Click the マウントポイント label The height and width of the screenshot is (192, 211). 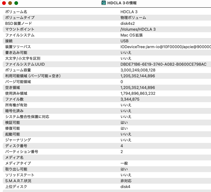pos(20,29)
